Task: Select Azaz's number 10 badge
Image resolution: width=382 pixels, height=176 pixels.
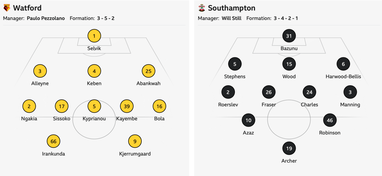Action: point(248,120)
